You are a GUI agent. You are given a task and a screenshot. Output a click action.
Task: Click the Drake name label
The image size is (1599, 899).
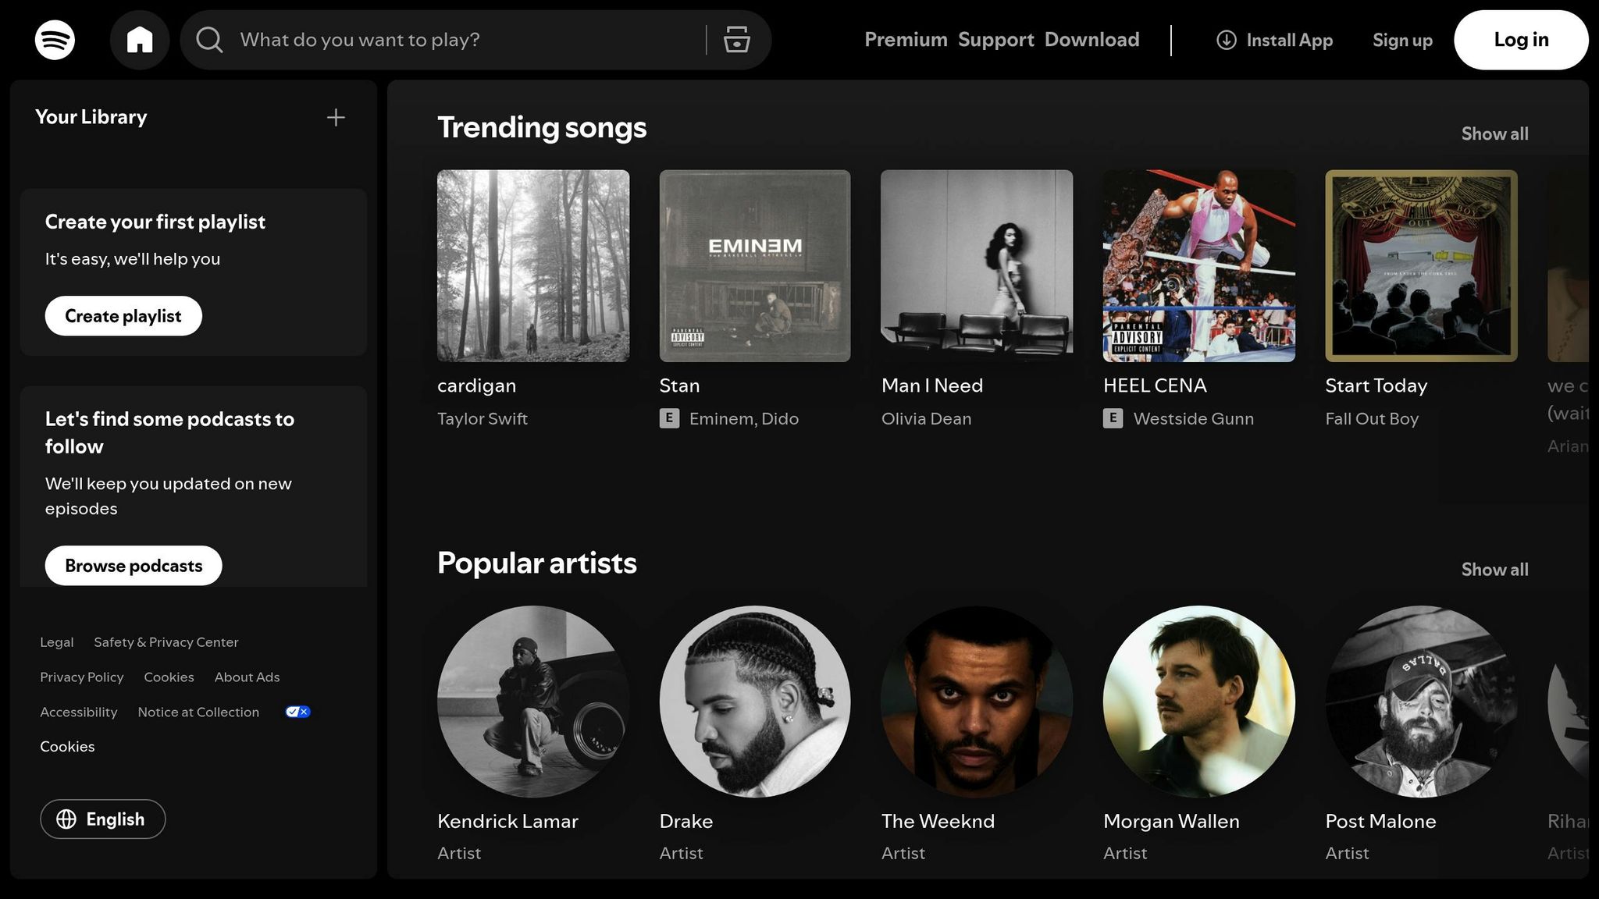coord(686,821)
